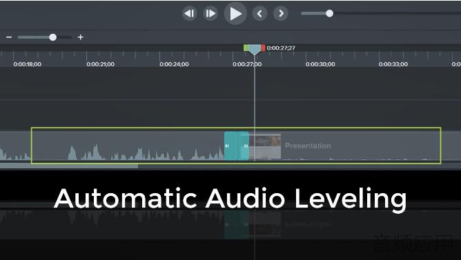The image size is (461, 260).
Task: Click the timeline horizontal scrollbar
Action: [69, 166]
